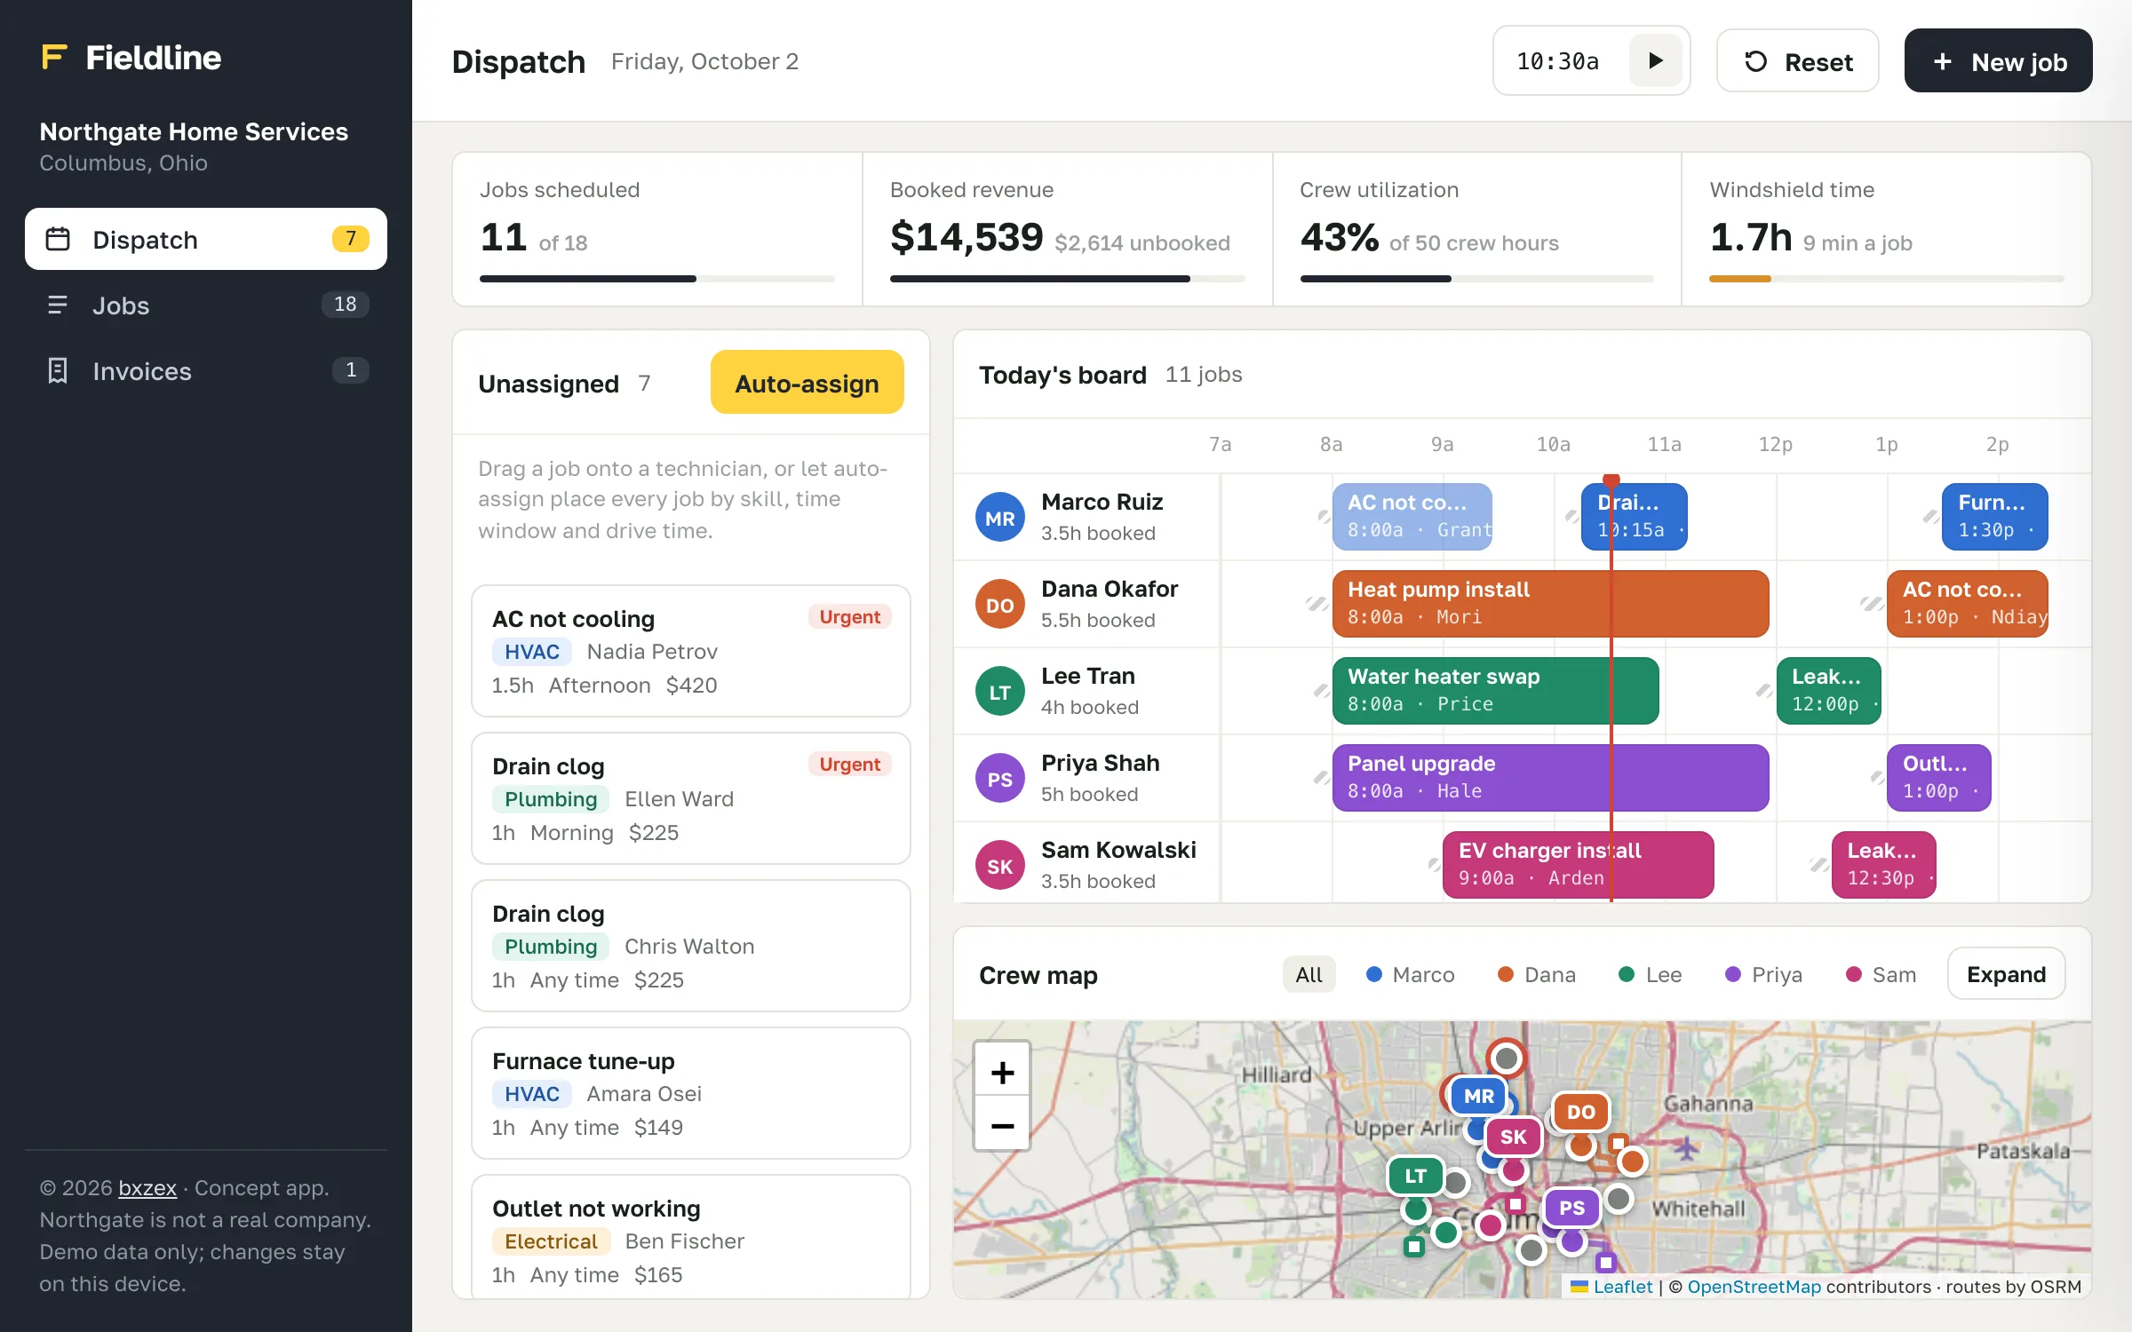The width and height of the screenshot is (2132, 1332).
Task: Zoom in on the crew map
Action: (1002, 1072)
